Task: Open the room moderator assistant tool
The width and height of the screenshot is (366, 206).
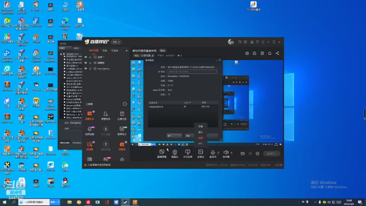Action: click(106, 116)
